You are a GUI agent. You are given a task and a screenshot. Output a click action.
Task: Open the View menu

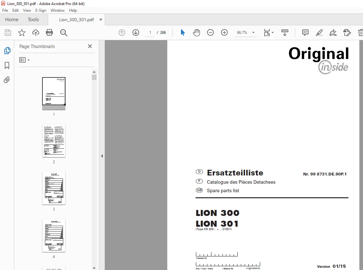tap(27, 10)
